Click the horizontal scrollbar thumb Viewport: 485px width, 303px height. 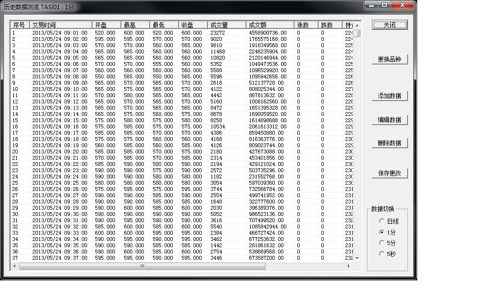[x=142, y=266]
